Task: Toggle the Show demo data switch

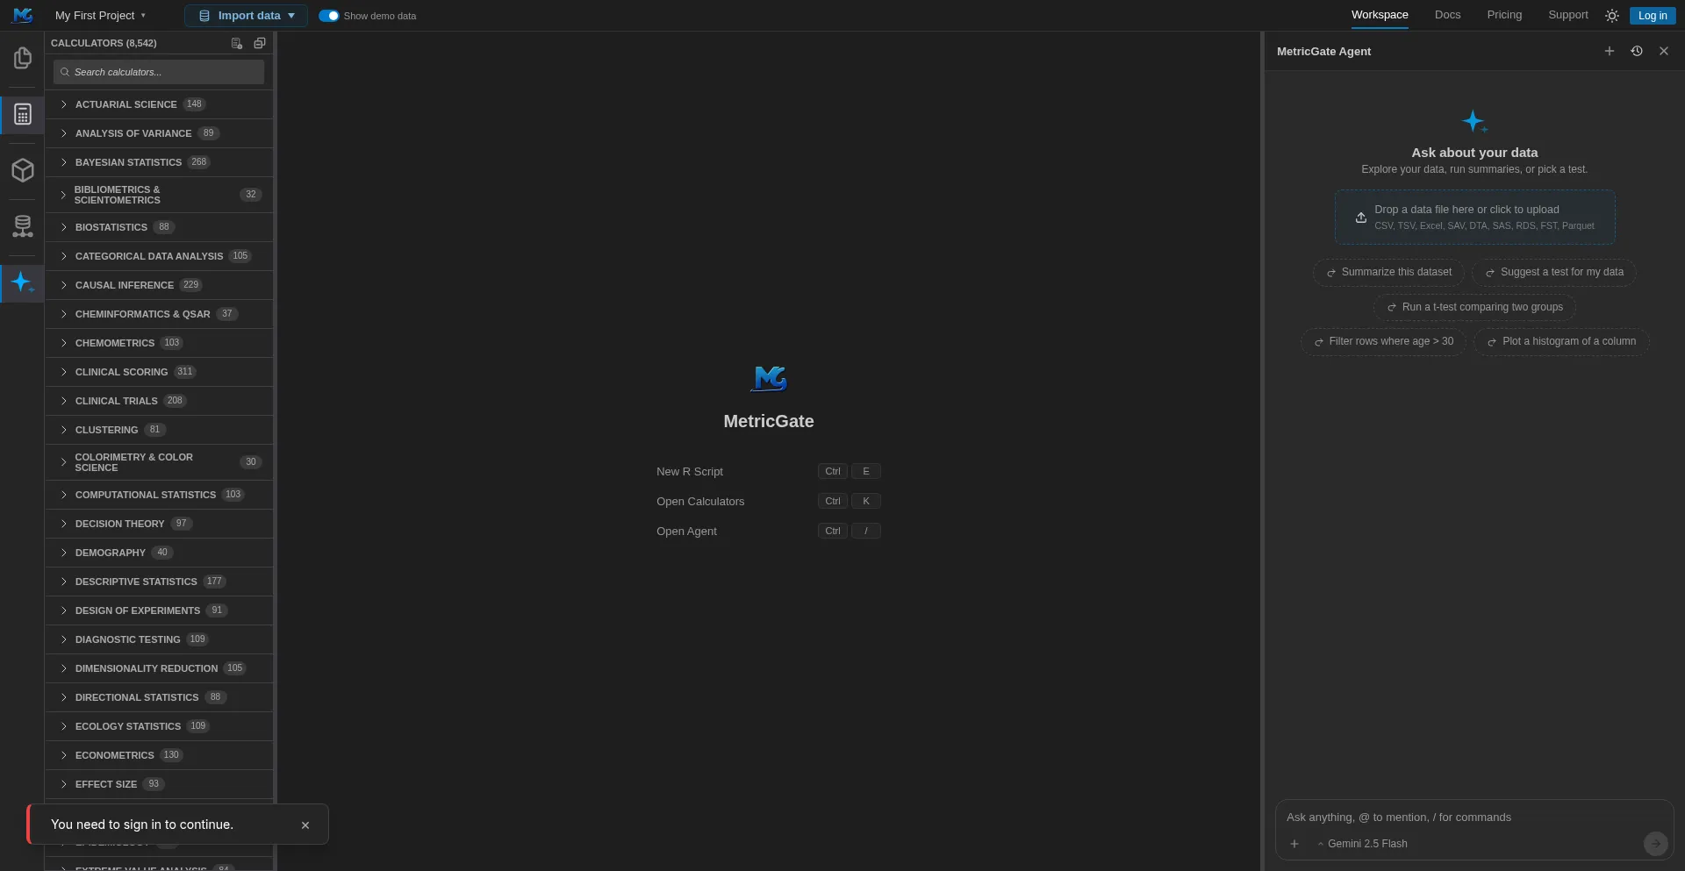Action: coord(328,16)
